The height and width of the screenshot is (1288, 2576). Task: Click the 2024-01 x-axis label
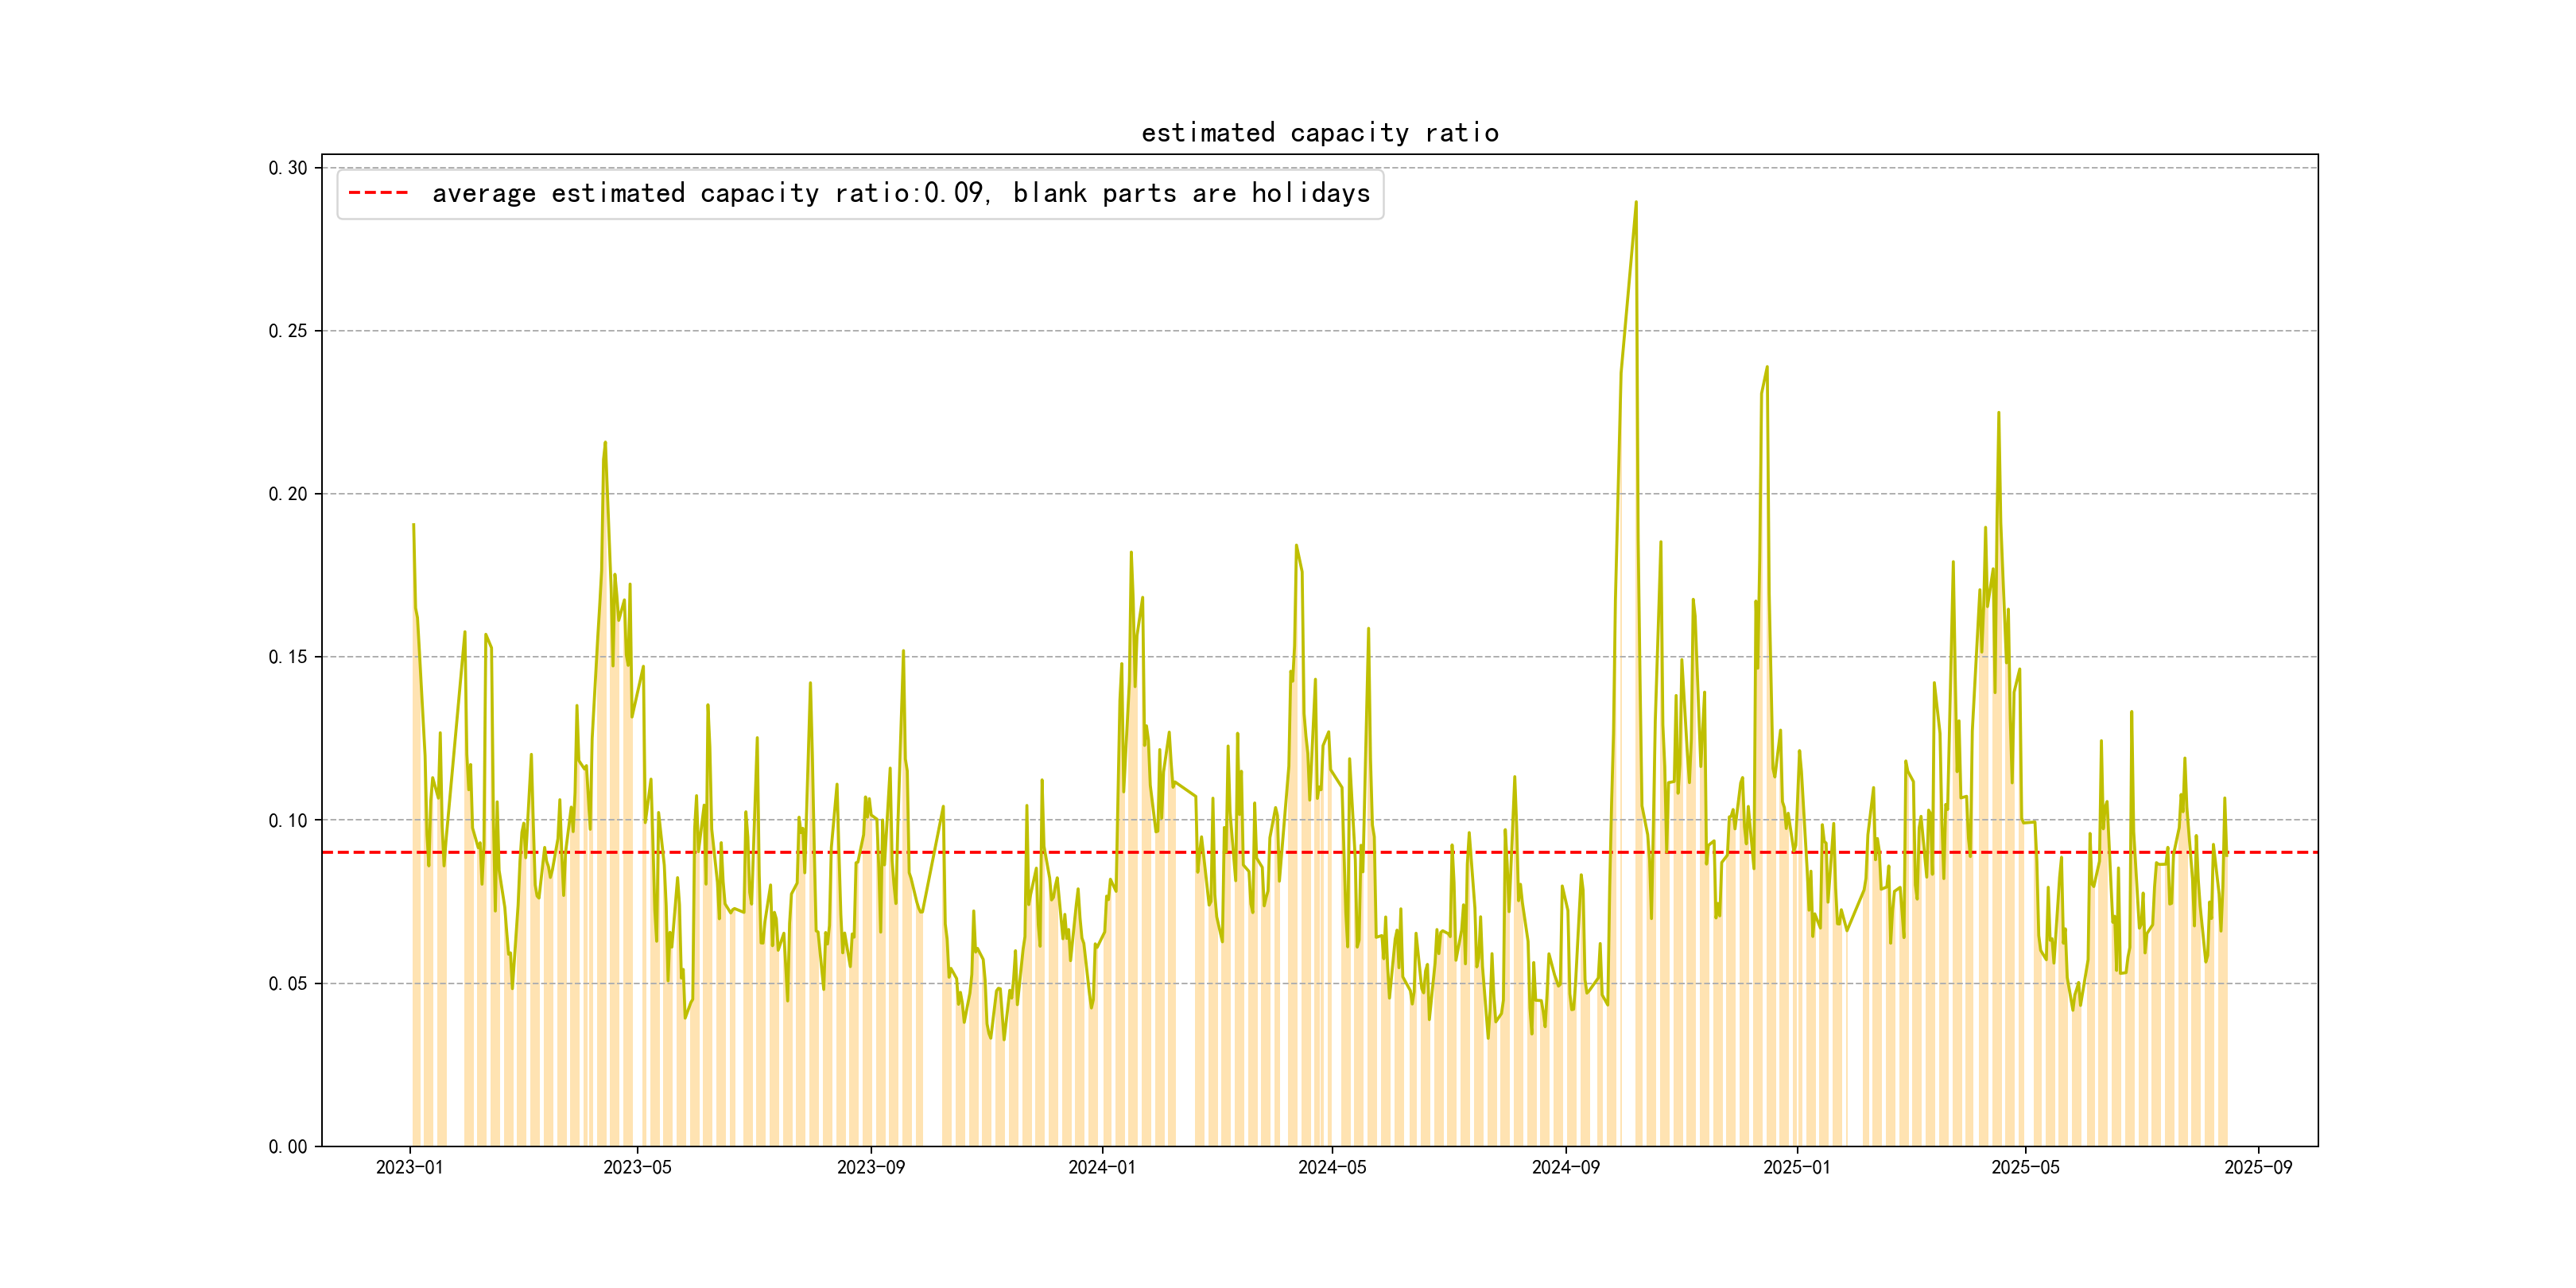click(x=1101, y=1167)
